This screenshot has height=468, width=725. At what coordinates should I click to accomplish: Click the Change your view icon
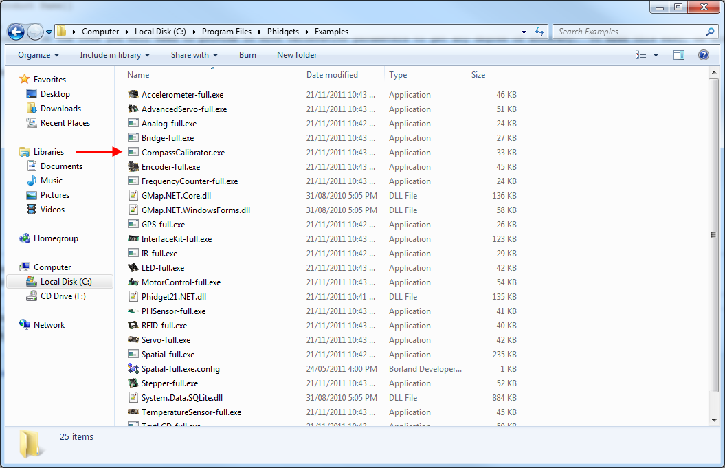(641, 55)
